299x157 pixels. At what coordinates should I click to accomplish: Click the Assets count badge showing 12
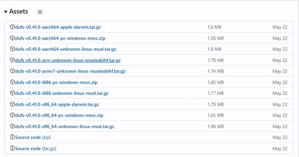(x=40, y=12)
